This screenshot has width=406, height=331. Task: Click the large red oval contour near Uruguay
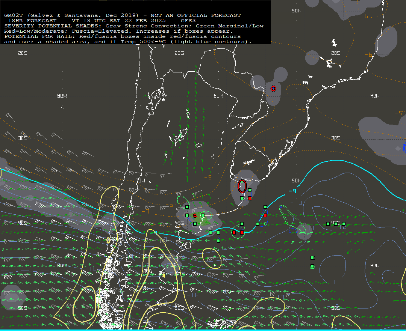click(x=242, y=186)
